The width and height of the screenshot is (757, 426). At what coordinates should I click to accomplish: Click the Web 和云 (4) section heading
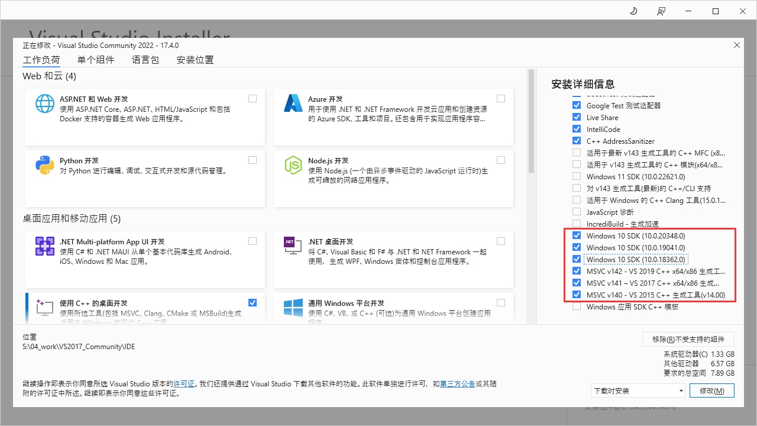click(x=49, y=76)
